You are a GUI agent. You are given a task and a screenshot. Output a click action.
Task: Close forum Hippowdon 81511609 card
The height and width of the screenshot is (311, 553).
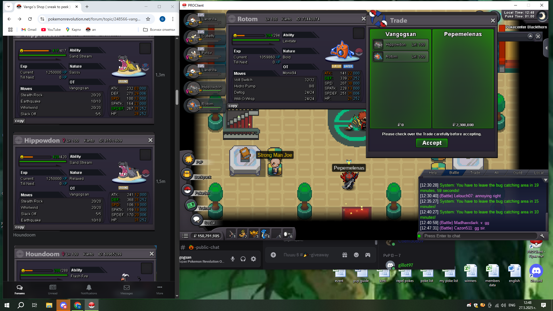click(x=150, y=140)
